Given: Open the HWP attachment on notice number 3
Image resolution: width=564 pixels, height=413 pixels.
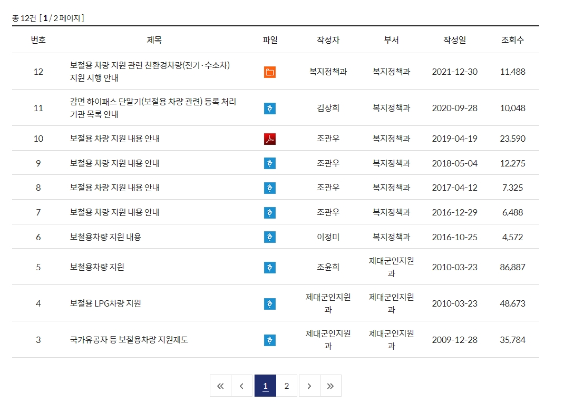Looking at the screenshot, I should [x=269, y=340].
